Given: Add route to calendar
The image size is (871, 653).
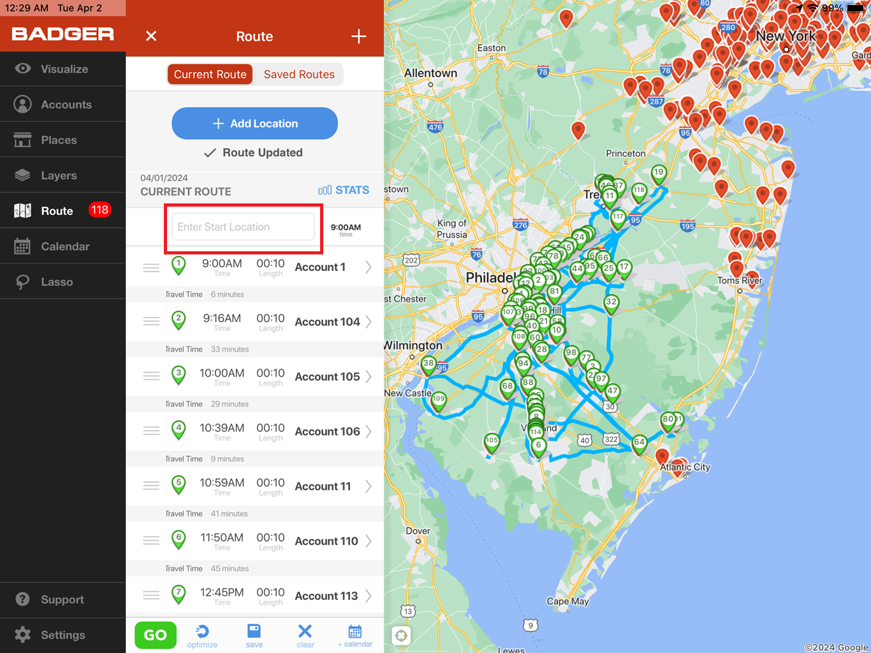Looking at the screenshot, I should click(355, 636).
